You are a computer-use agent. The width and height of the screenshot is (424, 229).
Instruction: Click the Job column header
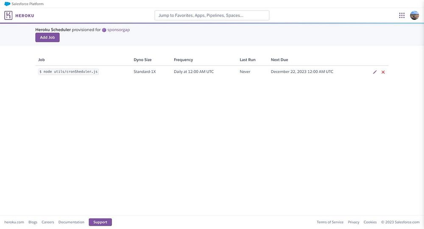click(42, 60)
